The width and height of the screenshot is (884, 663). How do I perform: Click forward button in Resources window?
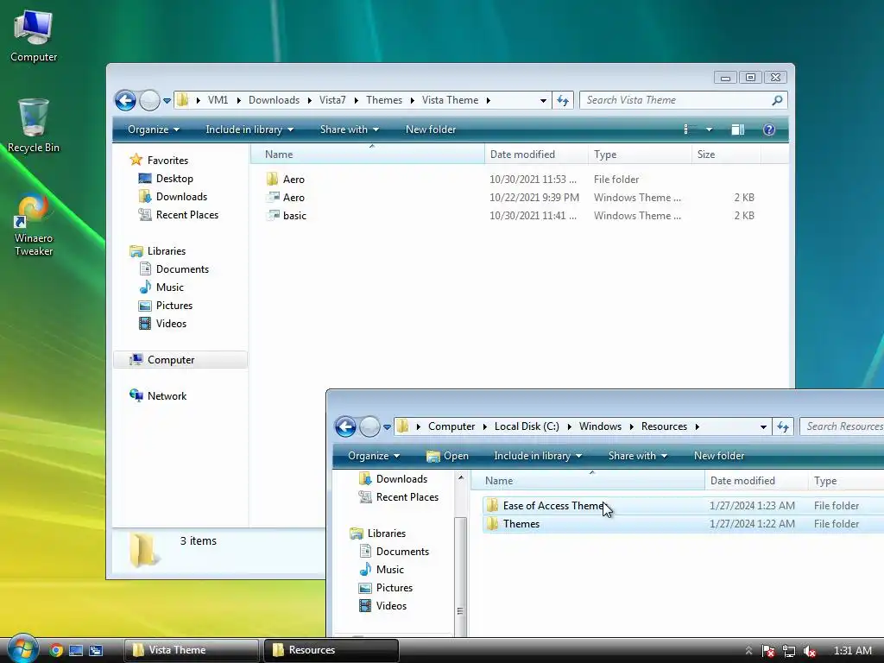point(369,426)
